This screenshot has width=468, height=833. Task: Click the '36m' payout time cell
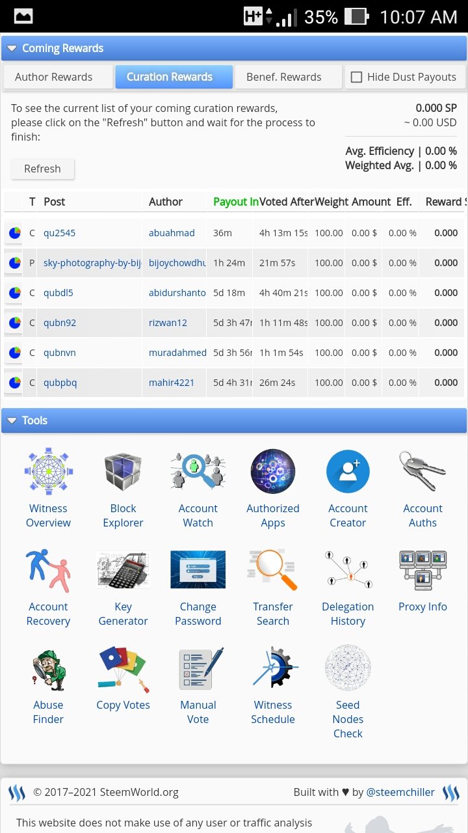point(223,233)
